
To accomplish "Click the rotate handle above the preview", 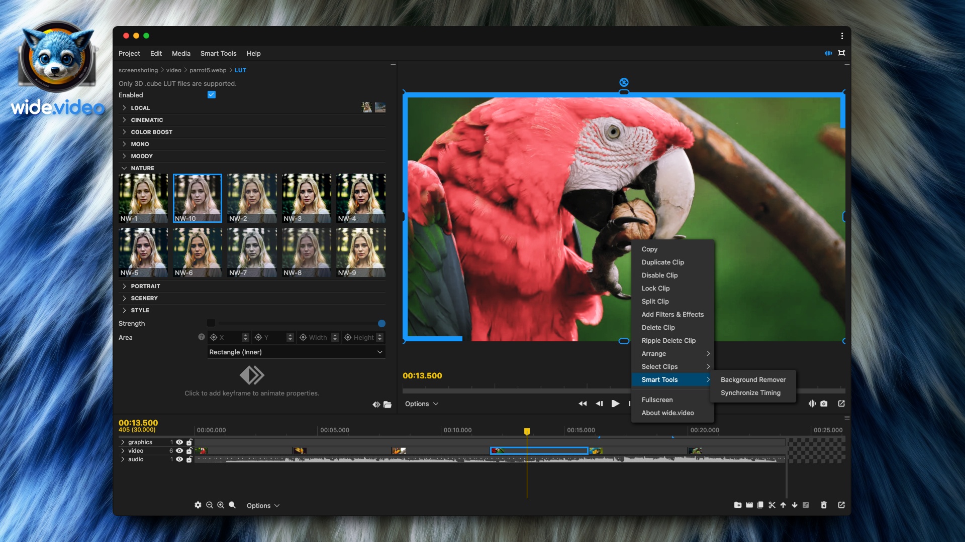I will (x=624, y=82).
